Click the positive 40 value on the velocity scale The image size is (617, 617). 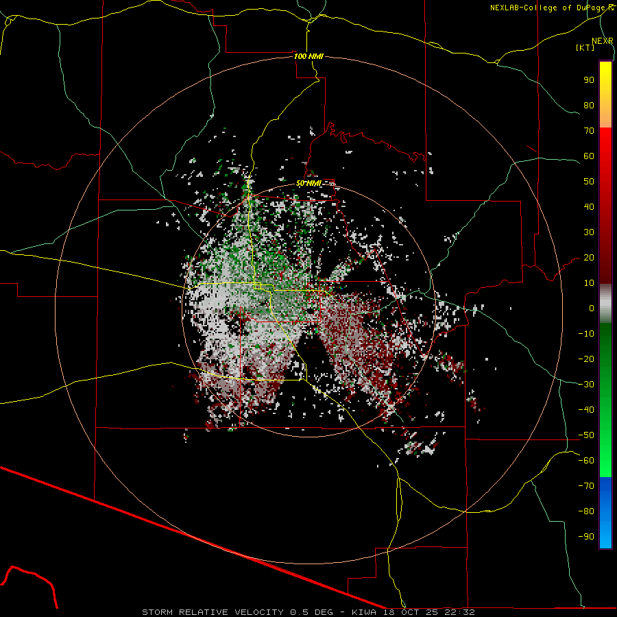tap(589, 207)
